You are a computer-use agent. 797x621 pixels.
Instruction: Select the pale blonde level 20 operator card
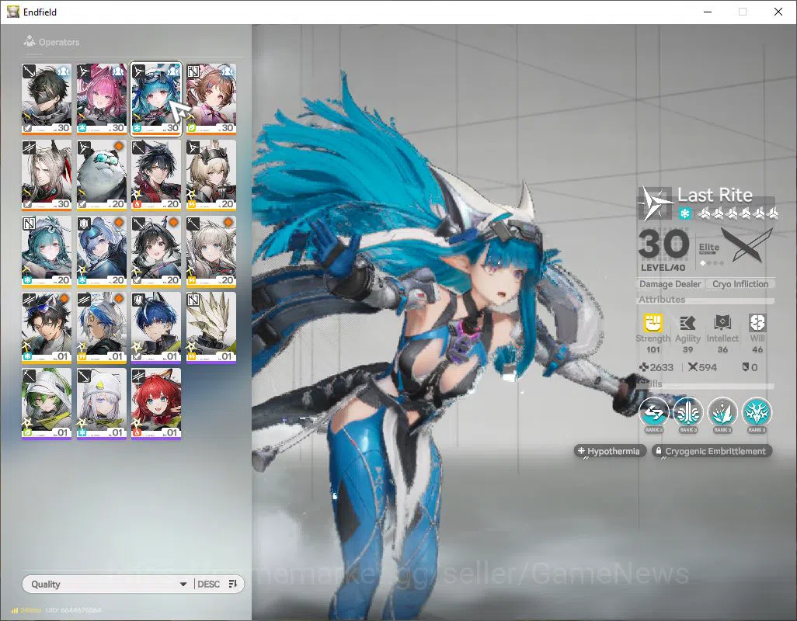coord(211,251)
